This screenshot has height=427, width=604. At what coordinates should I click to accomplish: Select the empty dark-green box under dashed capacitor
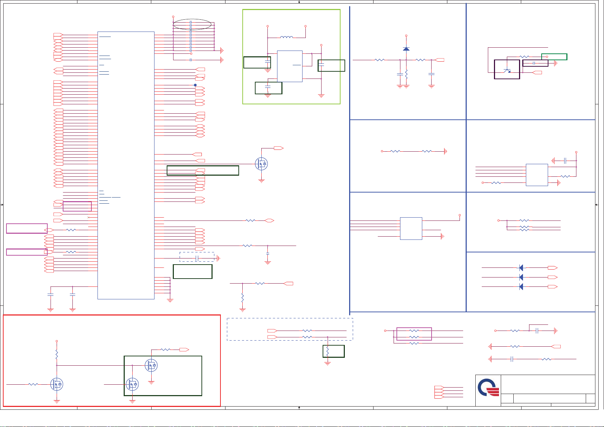[x=192, y=271]
